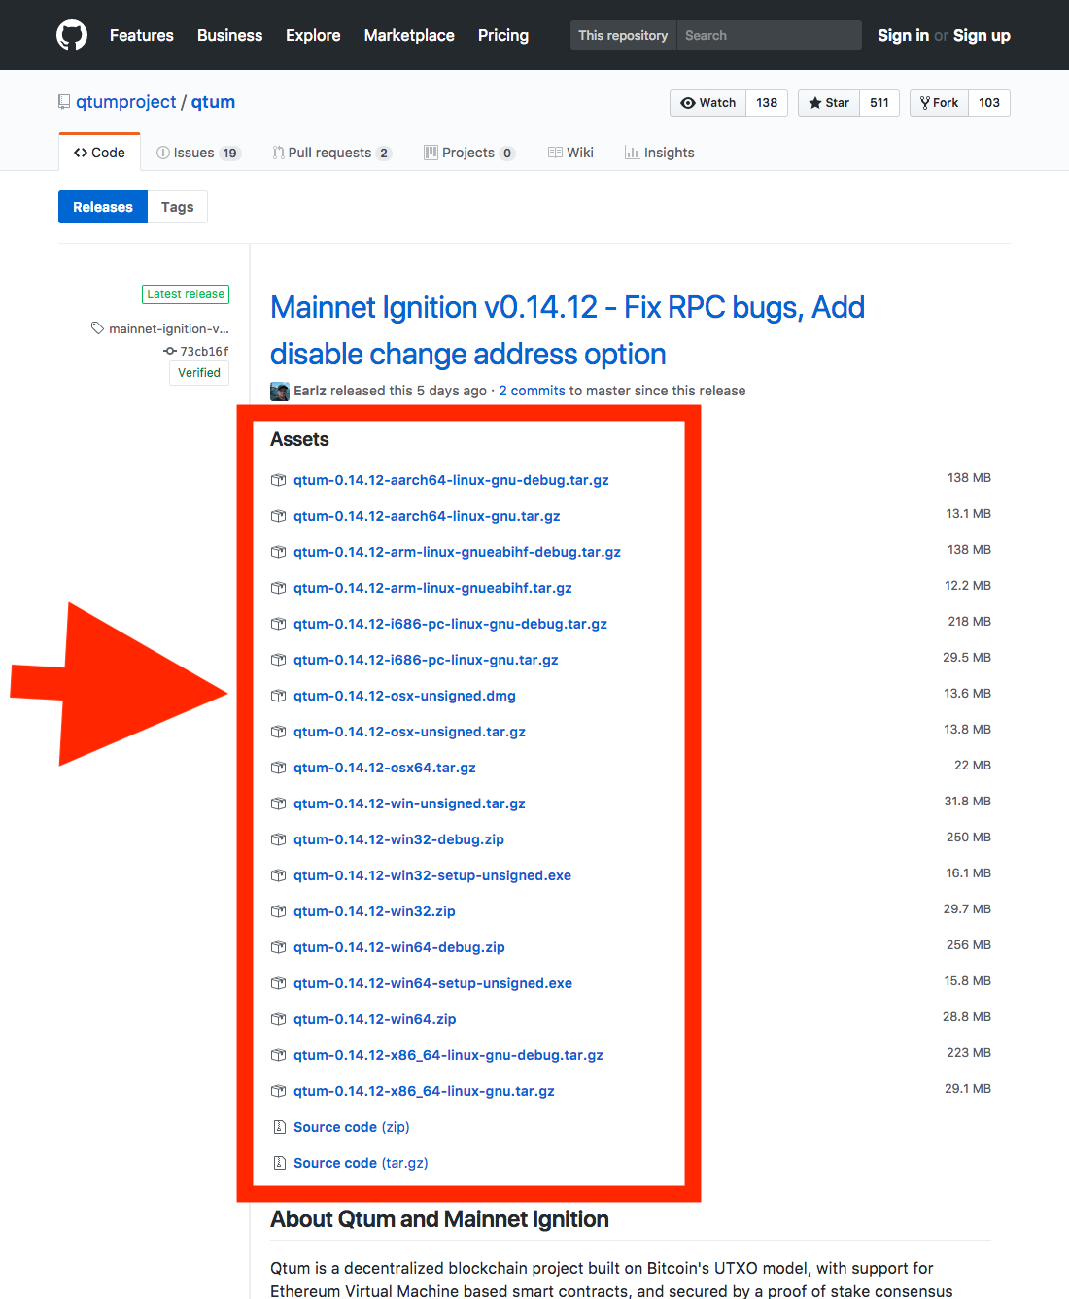
Task: Download qtum-0.14.12-x86_64-linux-gnu-debug.tar.gz
Action: 448,1055
